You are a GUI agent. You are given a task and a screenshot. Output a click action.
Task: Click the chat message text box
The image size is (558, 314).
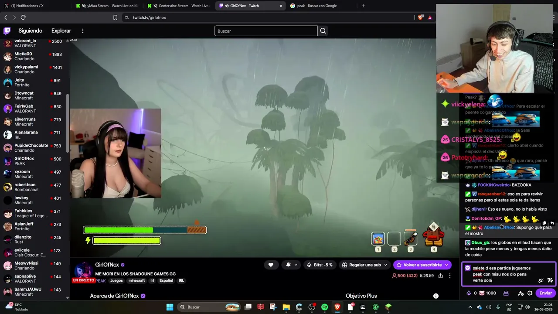(508, 274)
